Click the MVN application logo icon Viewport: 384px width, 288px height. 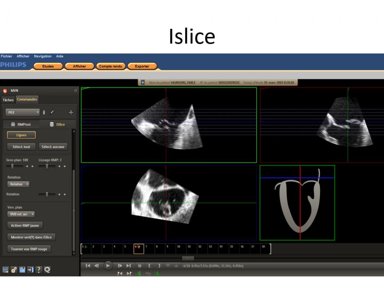[5, 91]
